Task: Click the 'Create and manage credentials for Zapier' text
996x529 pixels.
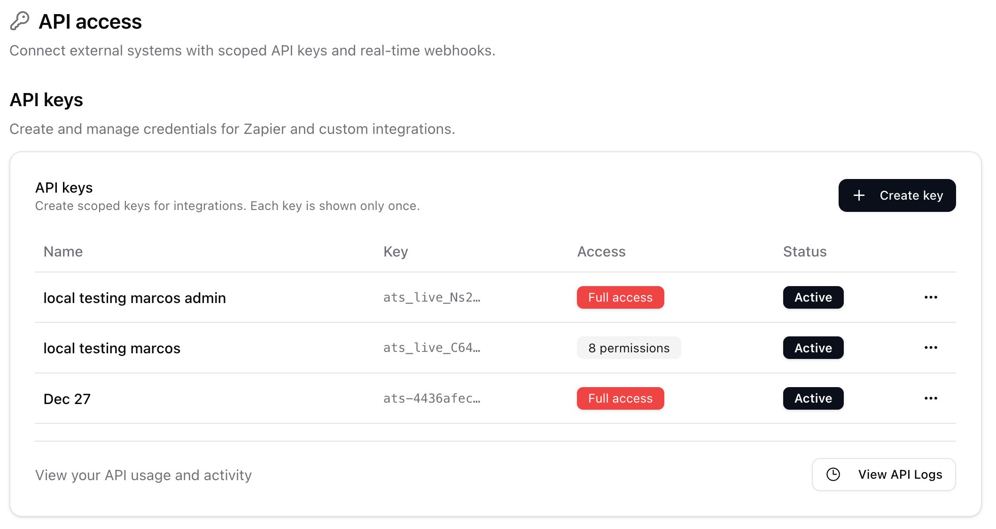Action: pyautogui.click(x=232, y=129)
